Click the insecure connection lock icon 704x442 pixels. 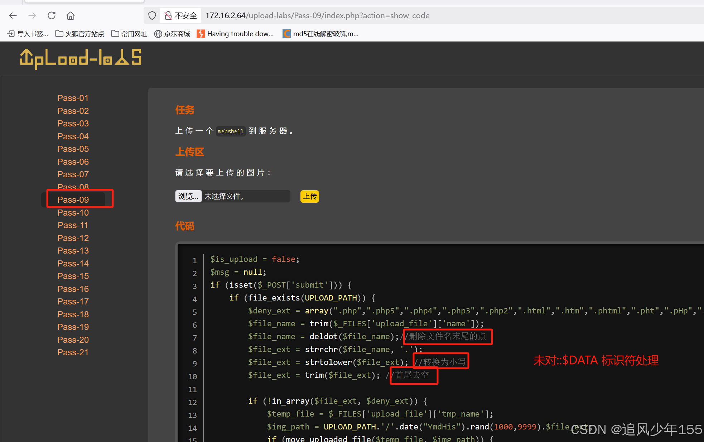pos(168,15)
